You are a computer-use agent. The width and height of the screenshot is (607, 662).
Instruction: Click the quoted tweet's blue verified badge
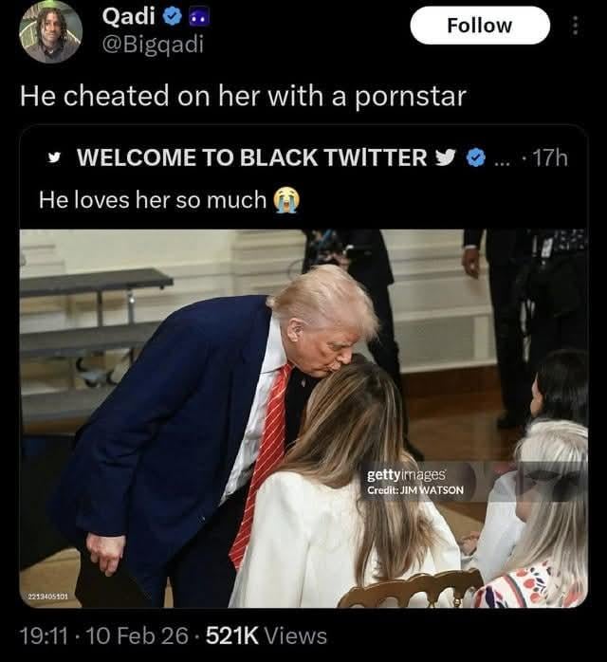(x=476, y=157)
